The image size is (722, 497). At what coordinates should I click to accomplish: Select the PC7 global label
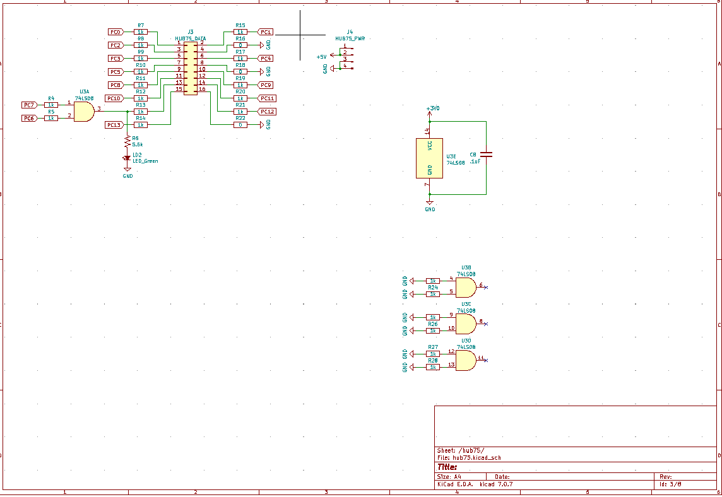[x=30, y=105]
